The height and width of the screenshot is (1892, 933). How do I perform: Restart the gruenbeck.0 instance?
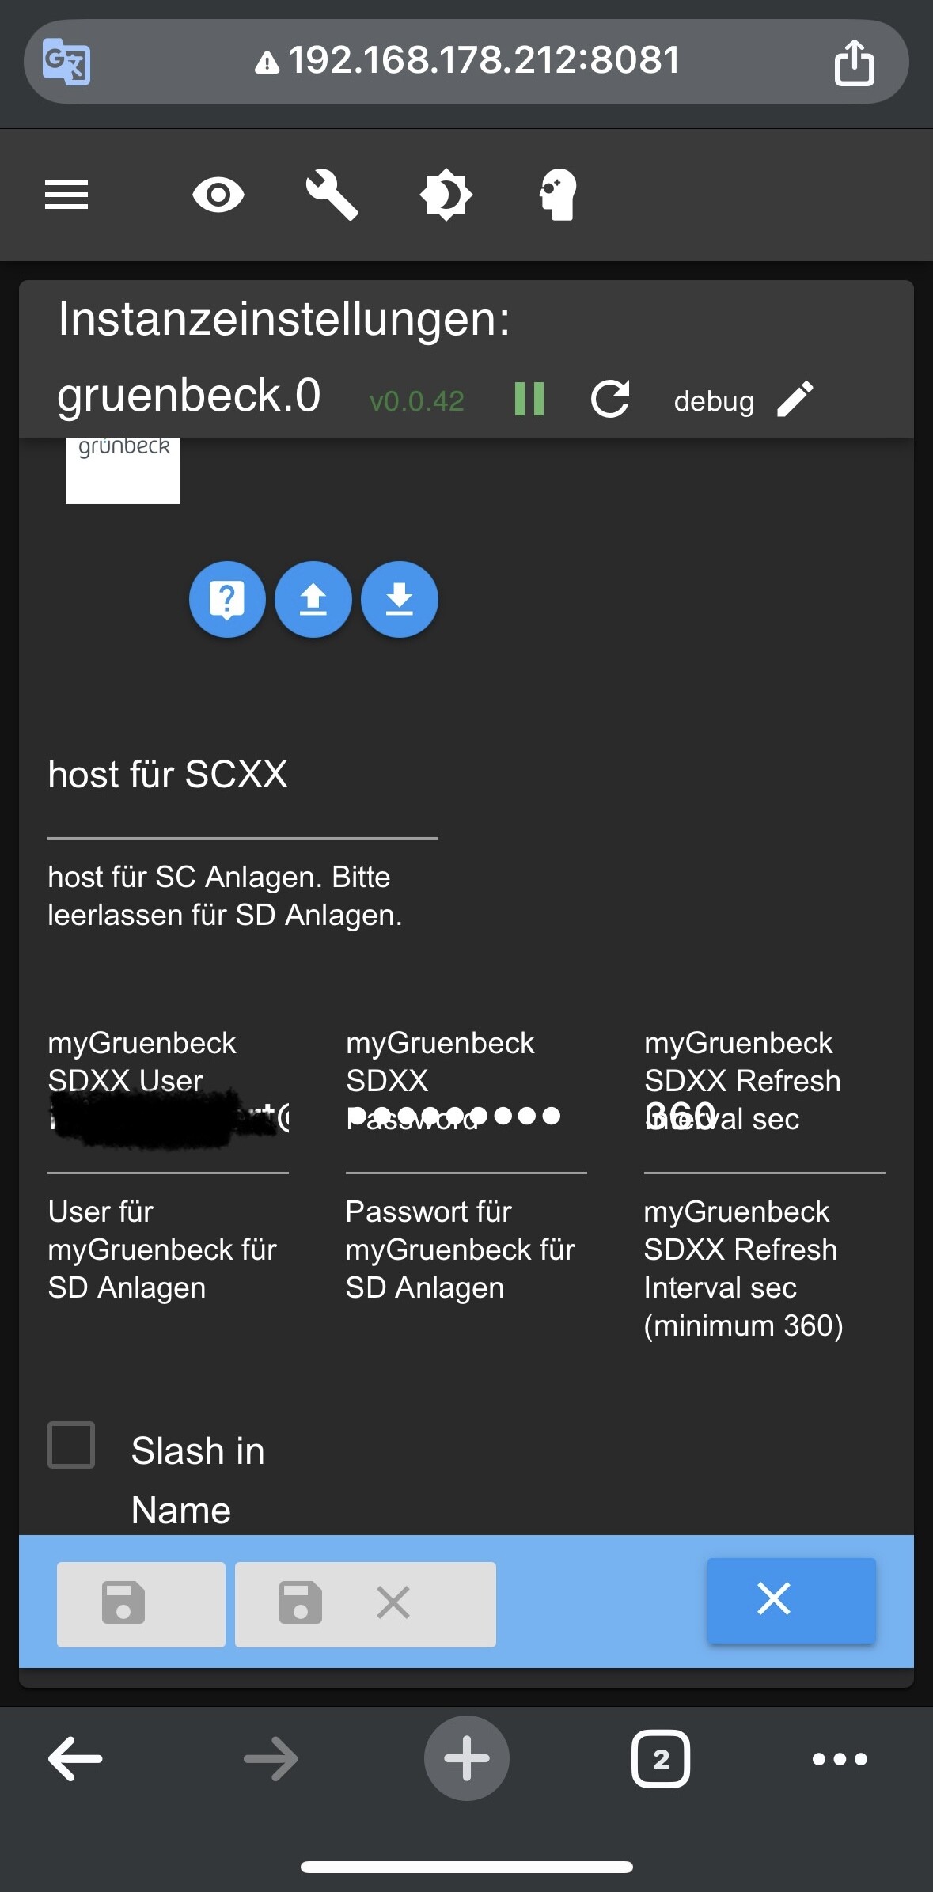(x=611, y=399)
